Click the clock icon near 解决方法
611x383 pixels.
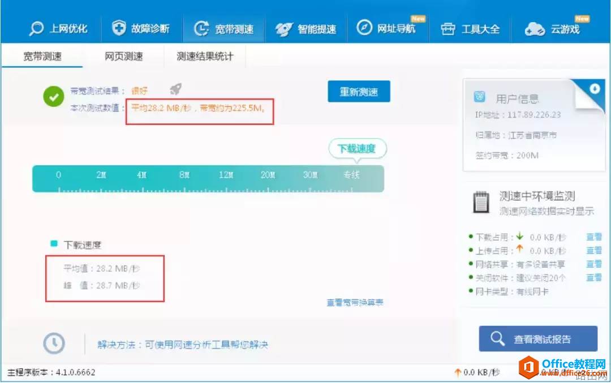pos(54,343)
